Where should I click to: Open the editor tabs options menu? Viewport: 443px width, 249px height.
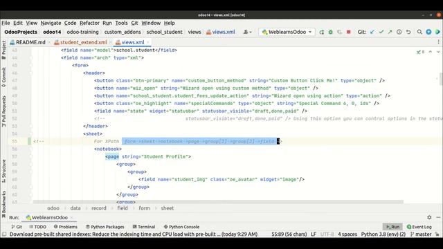[x=438, y=42]
